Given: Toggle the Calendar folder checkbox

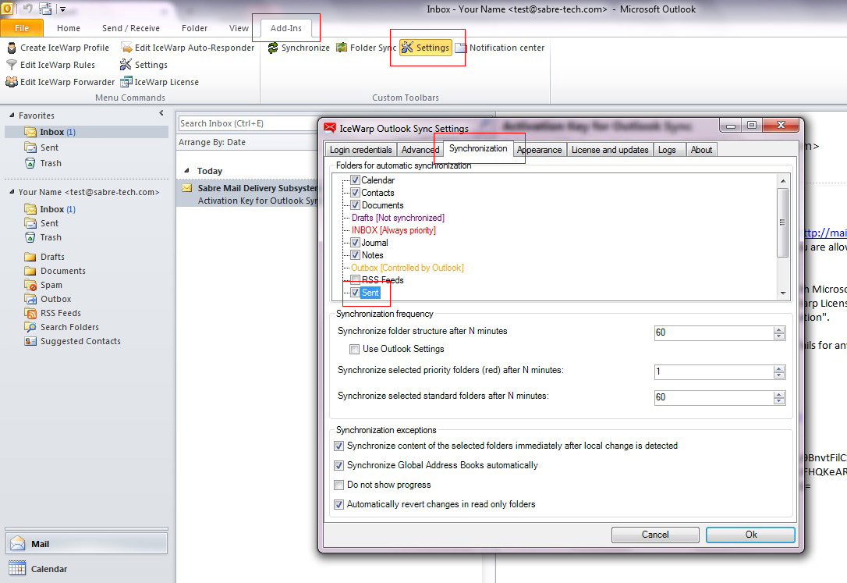Looking at the screenshot, I should [356, 180].
